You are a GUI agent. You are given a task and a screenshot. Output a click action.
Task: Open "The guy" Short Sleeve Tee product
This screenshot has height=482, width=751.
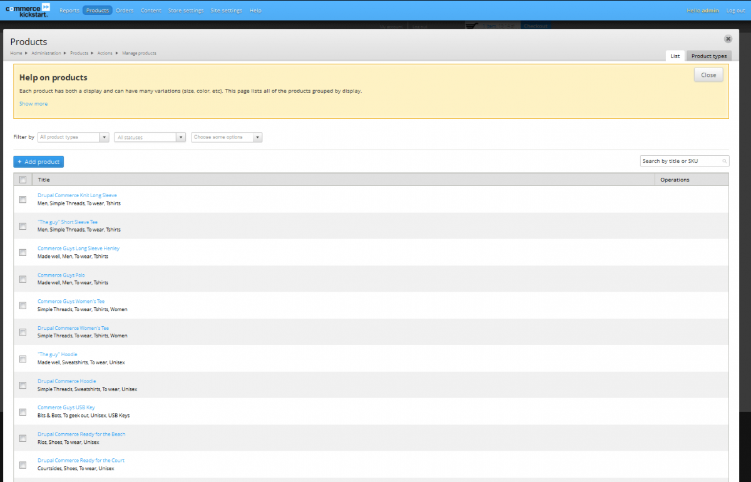[x=68, y=222]
